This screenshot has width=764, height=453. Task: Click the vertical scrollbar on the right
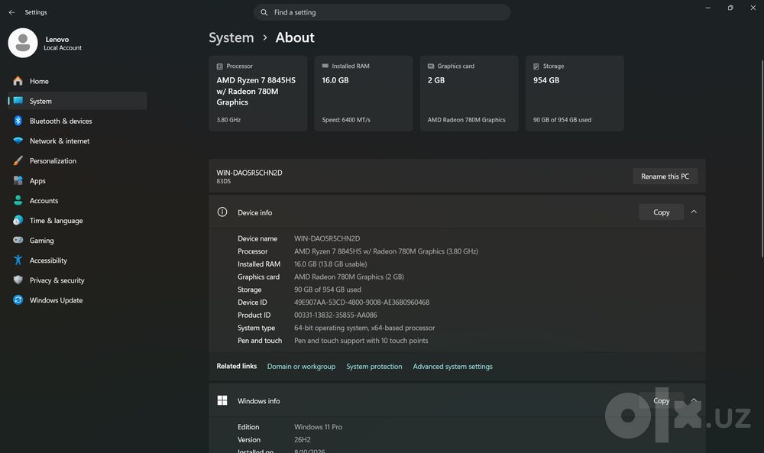[762, 158]
